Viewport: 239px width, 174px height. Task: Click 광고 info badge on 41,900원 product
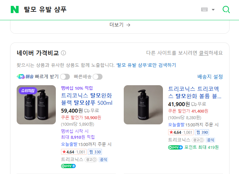point(198,140)
